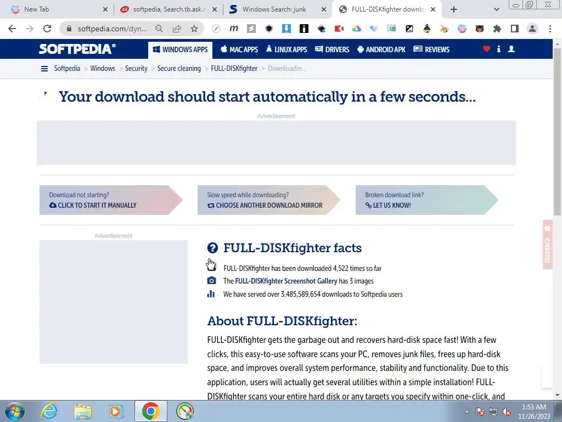This screenshot has height=422, width=562.
Task: Click 'Click to start it manually' button
Action: tap(110, 200)
